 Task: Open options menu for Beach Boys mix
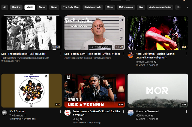[60, 54]
